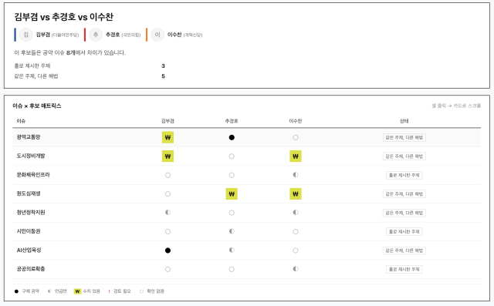The image size is (494, 306).
Task: Click the 시민이동권 '홀로 제시한 주제' badge
Action: 404,232
